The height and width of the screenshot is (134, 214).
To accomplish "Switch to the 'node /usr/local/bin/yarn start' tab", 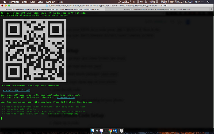I will tap(52, 9).
